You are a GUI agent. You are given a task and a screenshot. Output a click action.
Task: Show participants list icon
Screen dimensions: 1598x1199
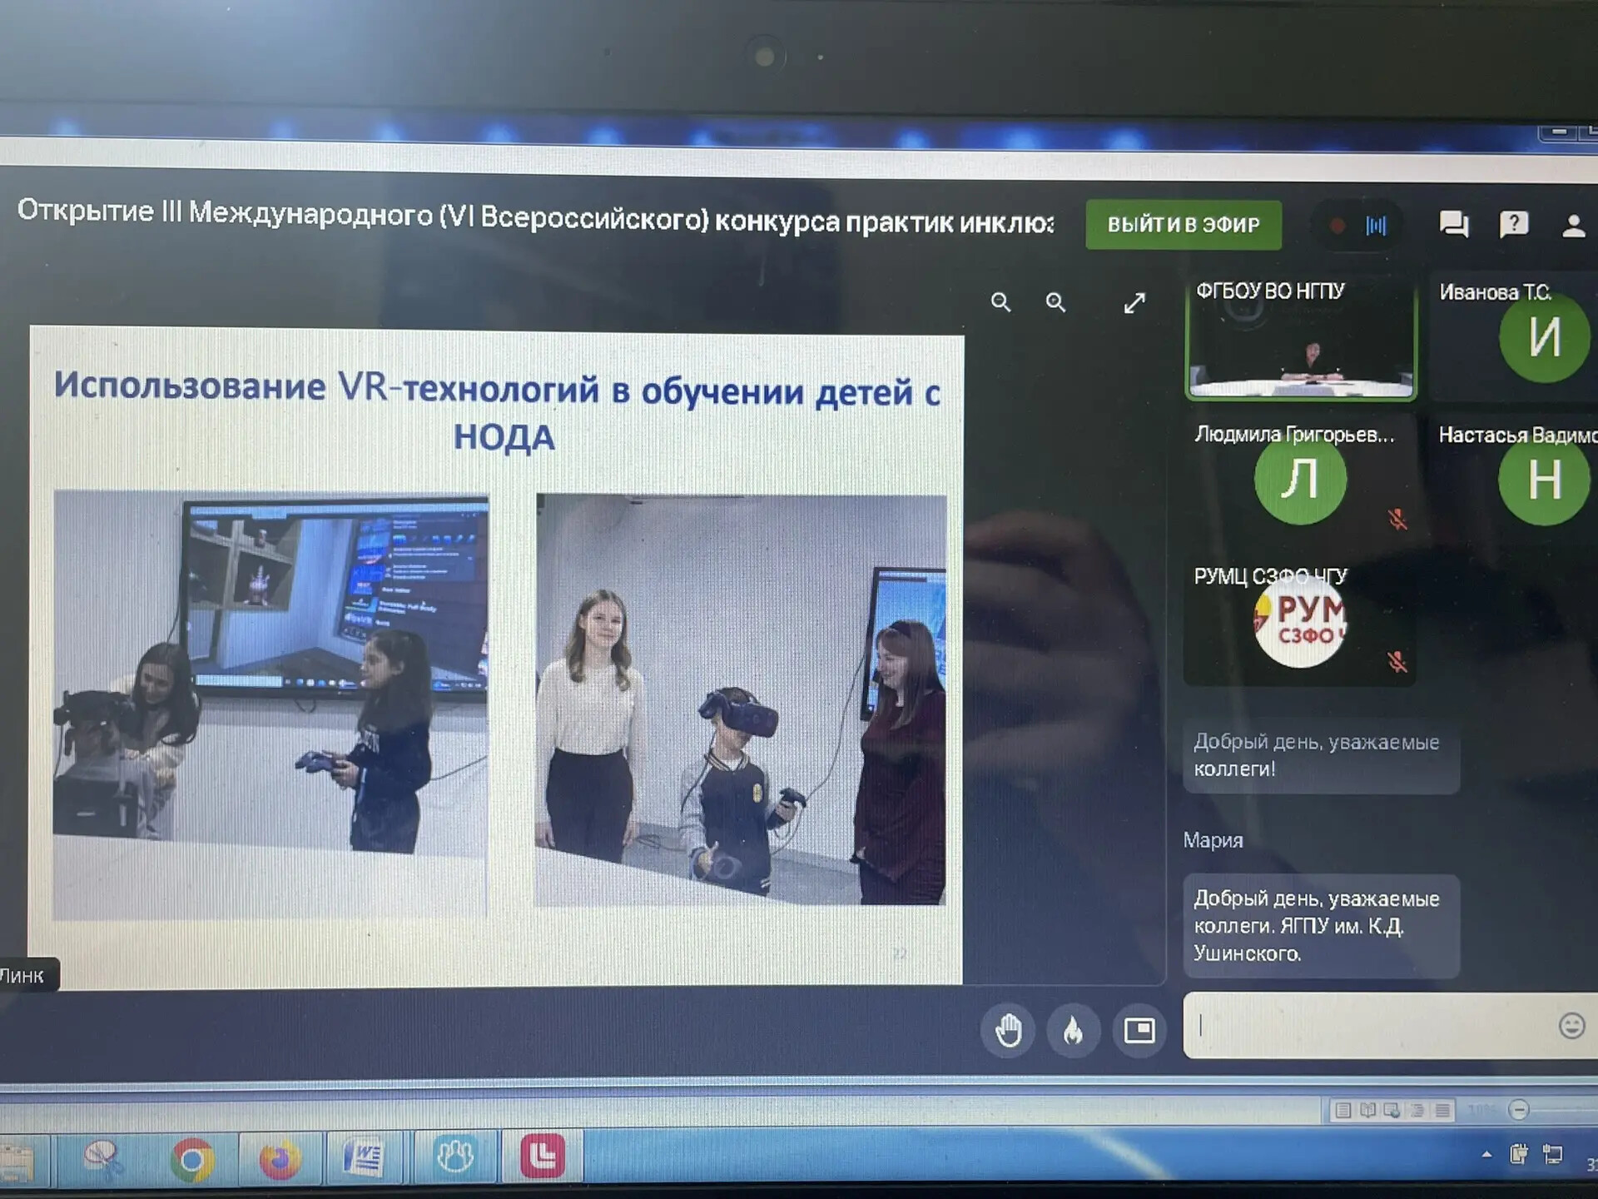(1572, 226)
